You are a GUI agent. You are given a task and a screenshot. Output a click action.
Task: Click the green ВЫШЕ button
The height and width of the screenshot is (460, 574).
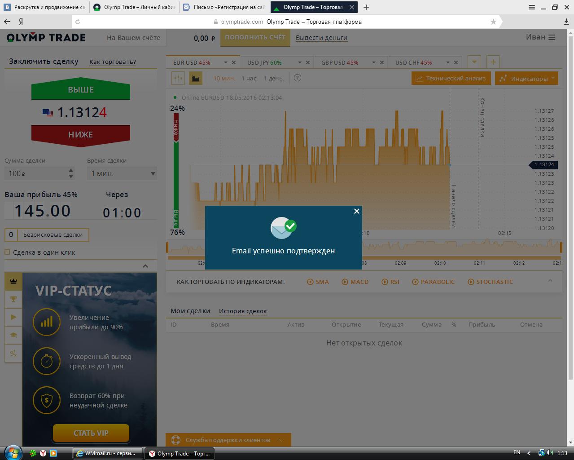click(x=81, y=89)
